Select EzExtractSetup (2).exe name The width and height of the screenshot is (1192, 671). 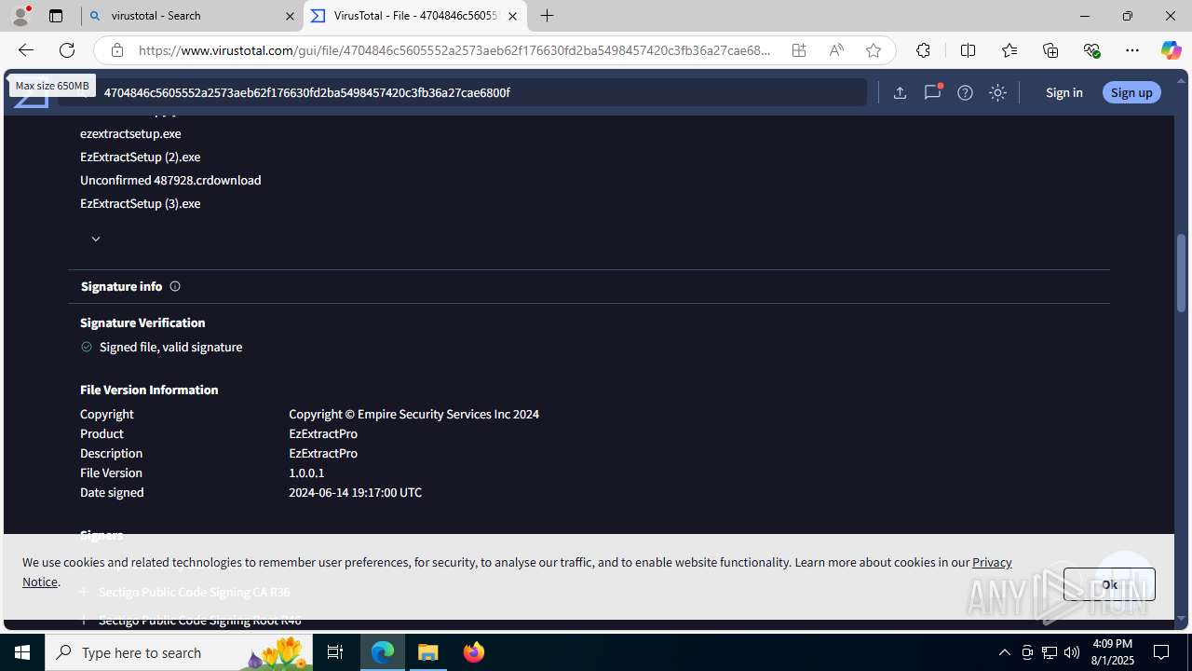coord(140,157)
